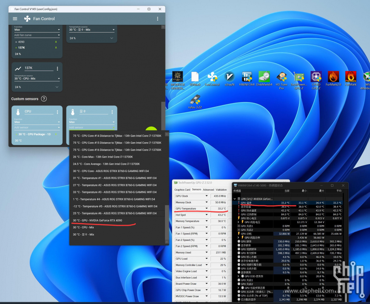Viewport: 370px width, 304px height.
Task: Choose the CPU - Mix sensor option
Action: coord(84,228)
